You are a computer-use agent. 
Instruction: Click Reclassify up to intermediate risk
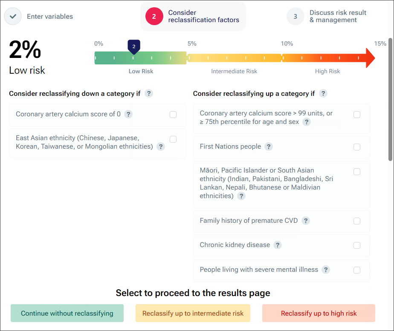pyautogui.click(x=193, y=313)
